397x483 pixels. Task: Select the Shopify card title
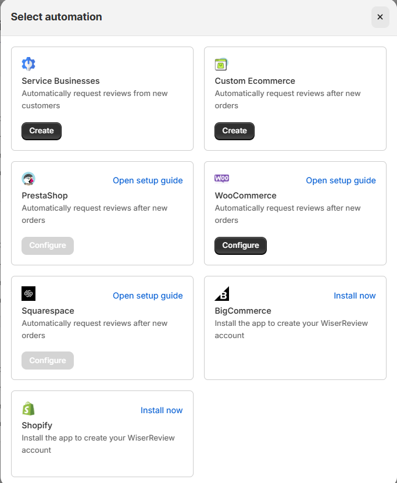37,425
